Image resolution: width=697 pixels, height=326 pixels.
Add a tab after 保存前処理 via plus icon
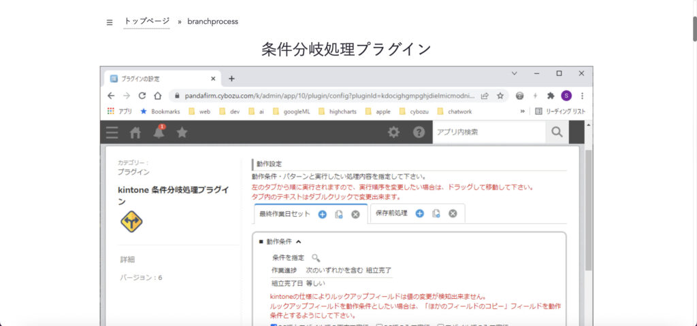(419, 213)
